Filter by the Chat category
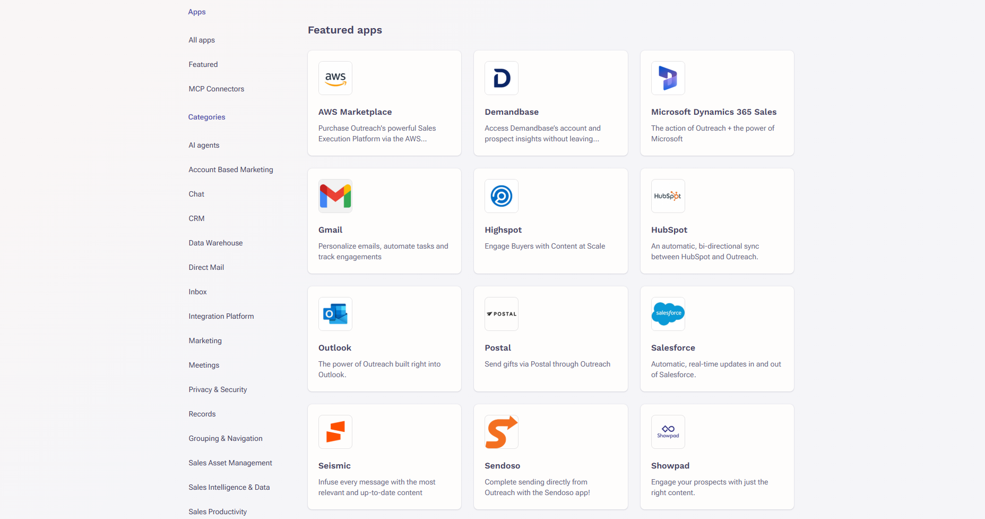Image resolution: width=985 pixels, height=519 pixels. tap(196, 194)
